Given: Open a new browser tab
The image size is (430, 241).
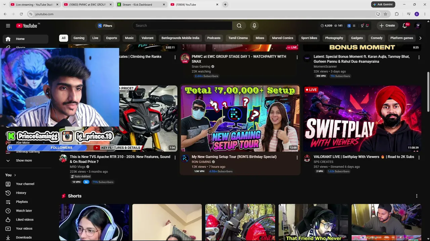Looking at the screenshot, I should [x=225, y=5].
